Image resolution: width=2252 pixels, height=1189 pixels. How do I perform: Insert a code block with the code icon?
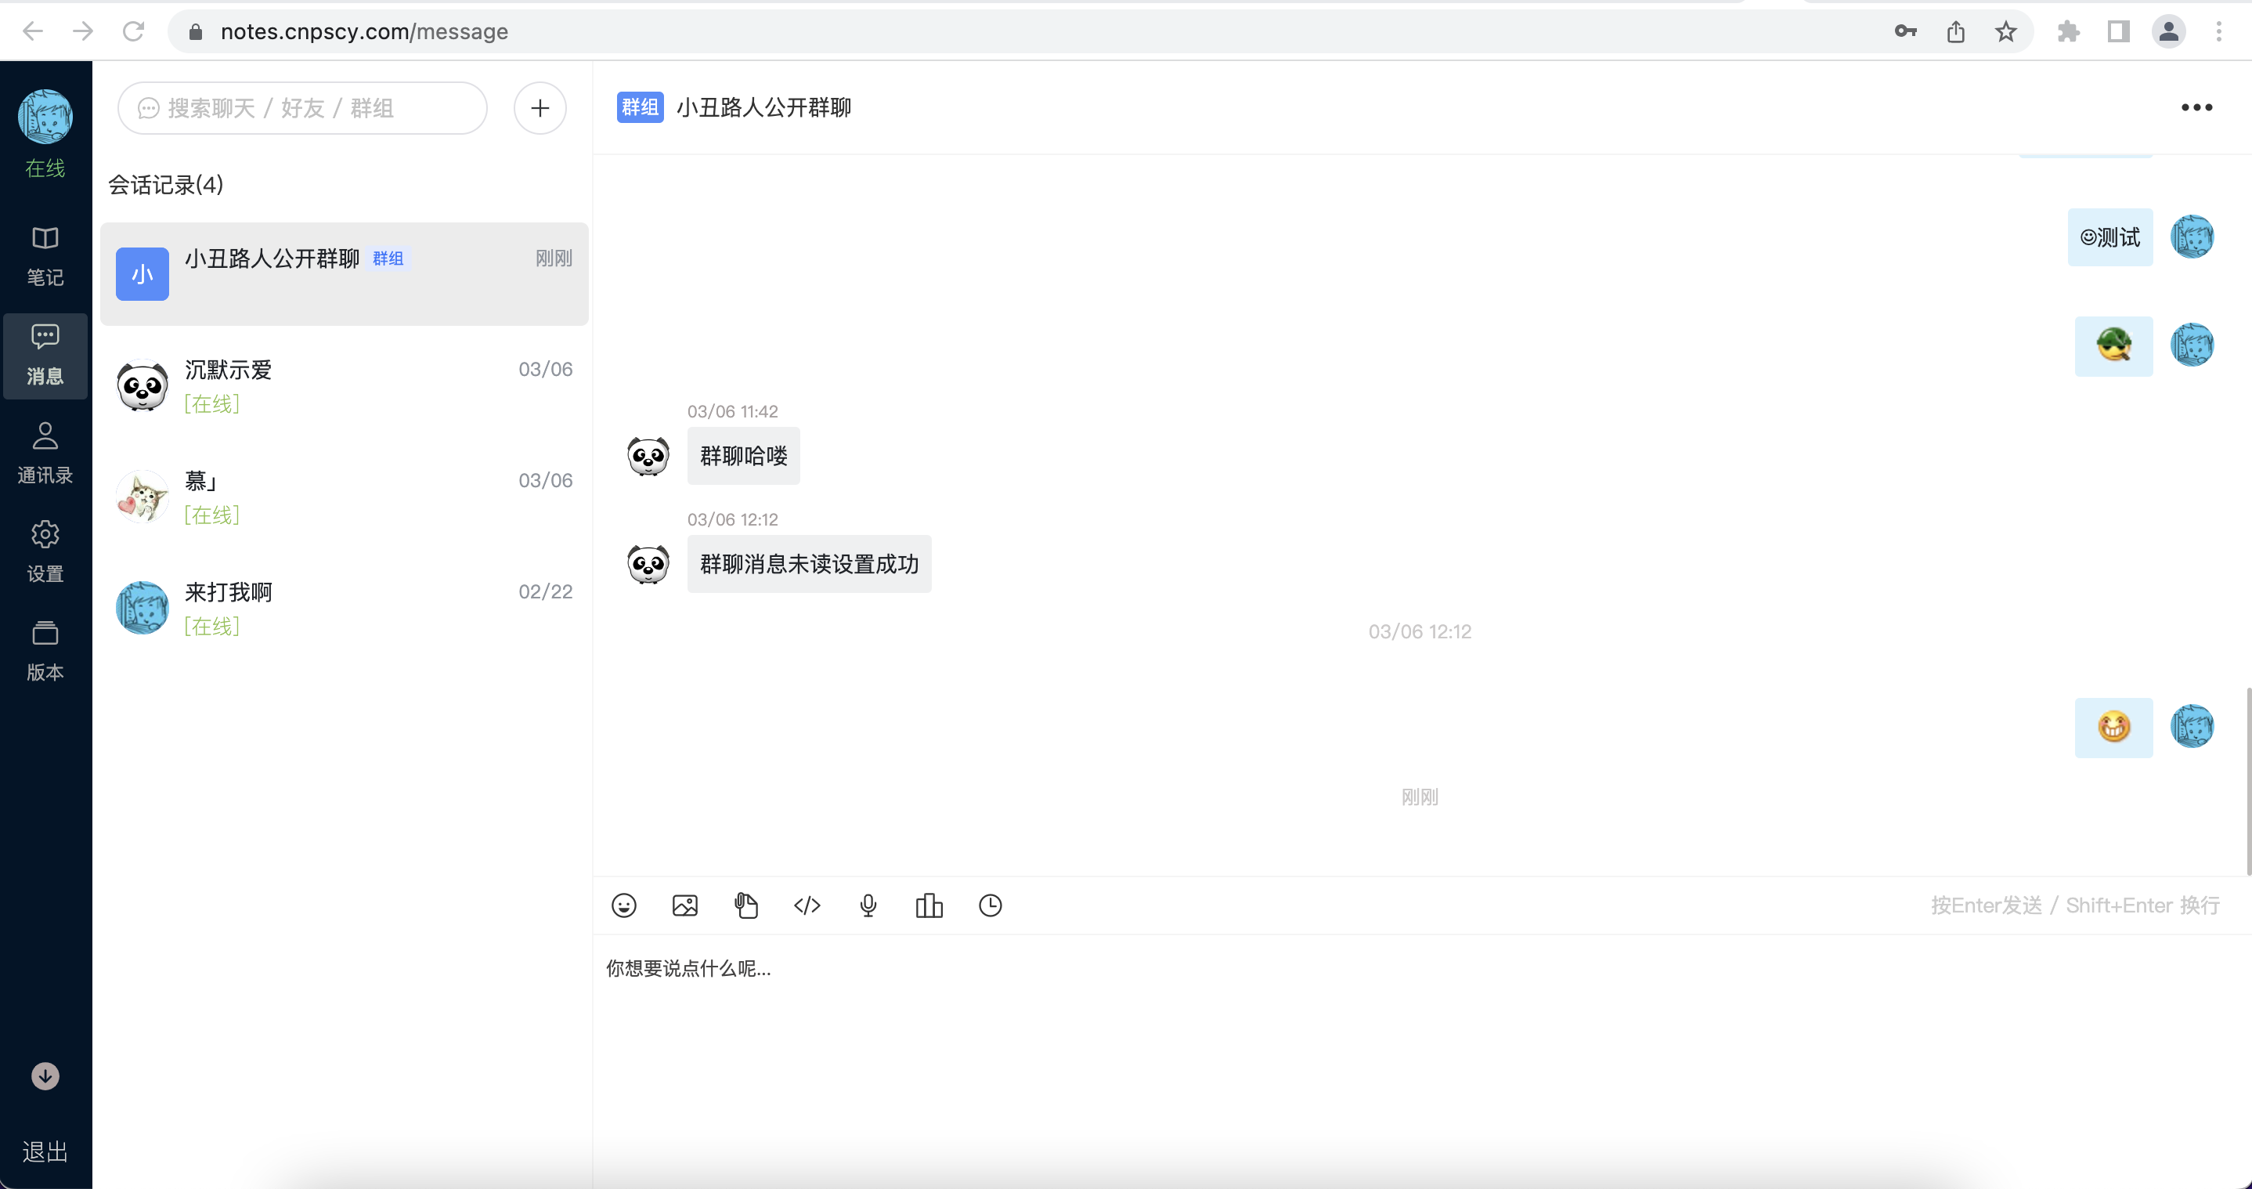tap(807, 905)
